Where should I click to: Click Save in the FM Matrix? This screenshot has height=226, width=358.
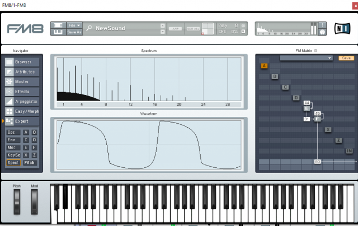(x=346, y=58)
